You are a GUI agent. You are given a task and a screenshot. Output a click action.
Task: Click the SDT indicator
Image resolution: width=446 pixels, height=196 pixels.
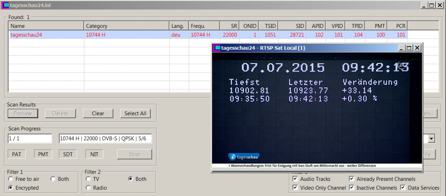coord(68,154)
